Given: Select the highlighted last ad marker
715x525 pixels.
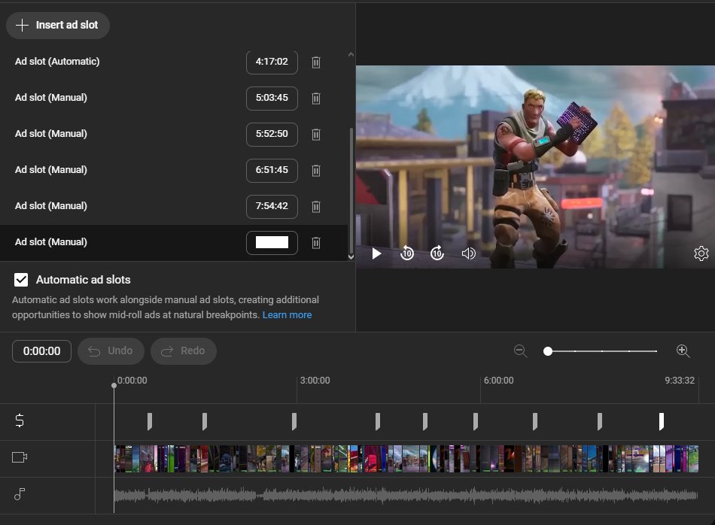Looking at the screenshot, I should [x=662, y=421].
